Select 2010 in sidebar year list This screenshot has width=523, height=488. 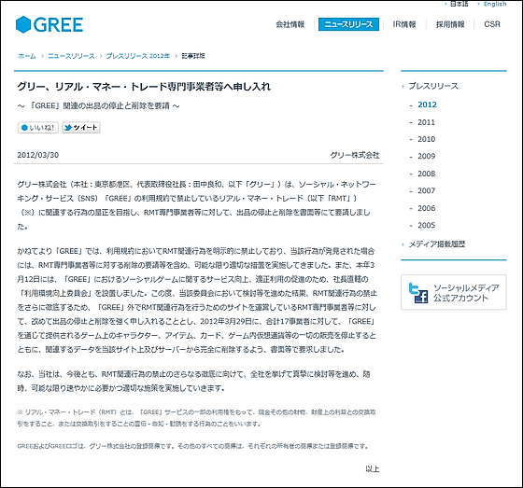point(426,139)
